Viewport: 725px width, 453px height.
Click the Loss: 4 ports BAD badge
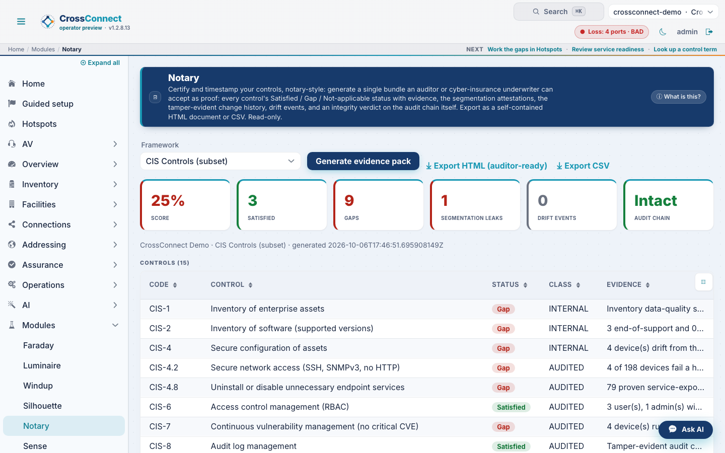(x=612, y=32)
